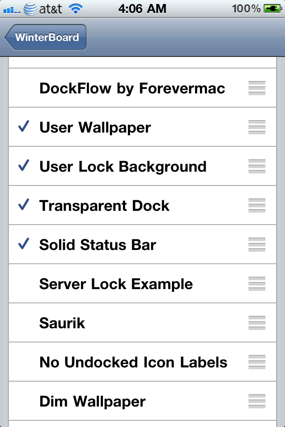Tap reorder handle beside Saurik theme
285x427 pixels.
click(256, 323)
